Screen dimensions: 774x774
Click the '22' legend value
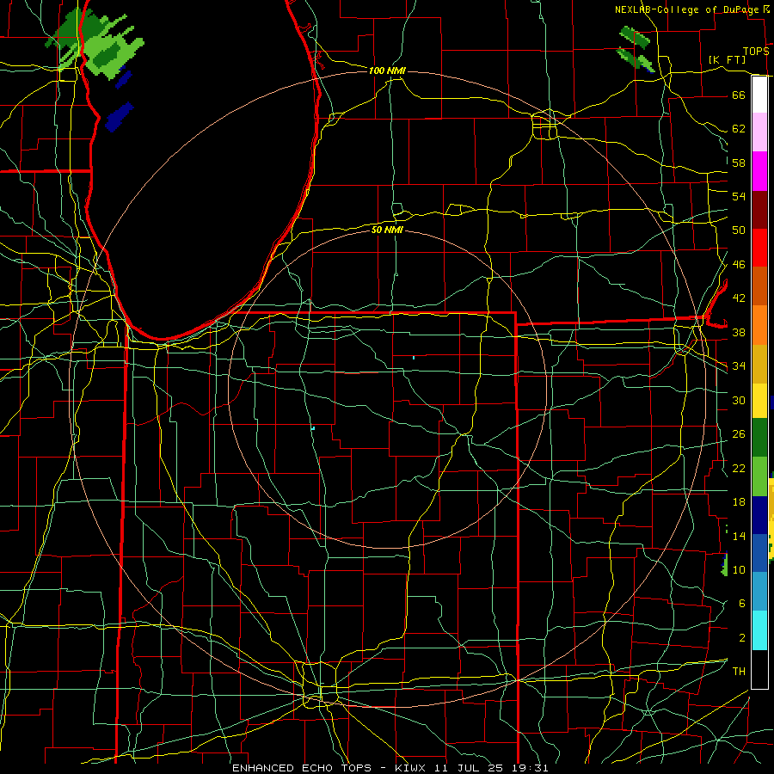(739, 468)
